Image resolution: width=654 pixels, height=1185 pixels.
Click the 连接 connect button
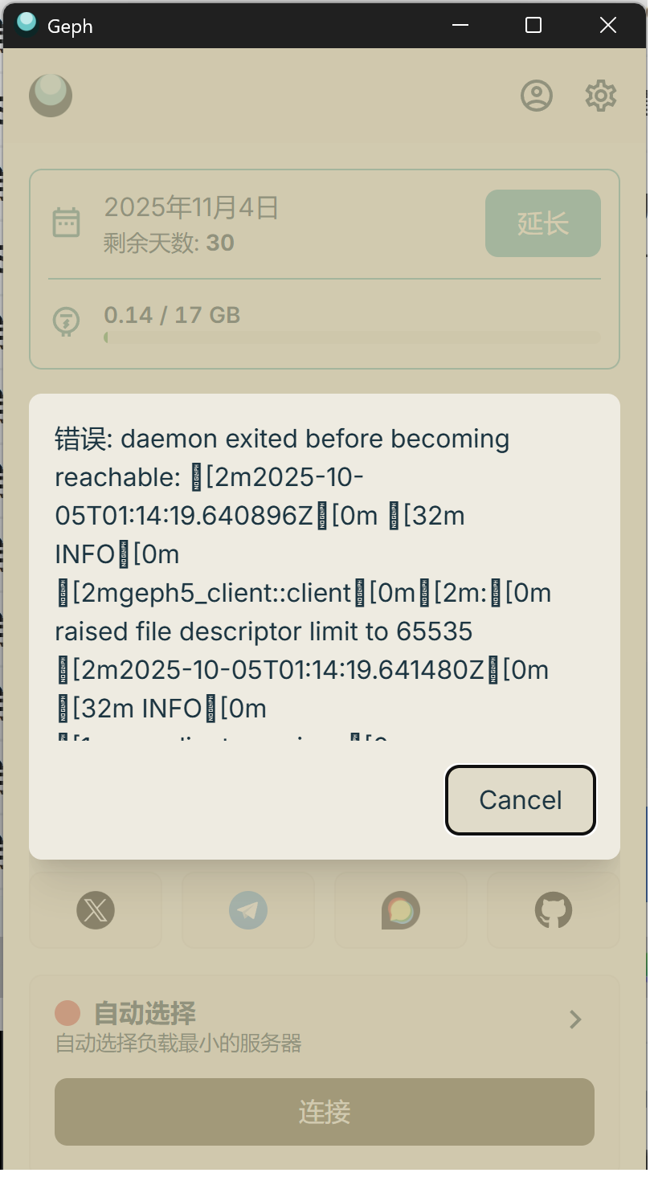325,1112
